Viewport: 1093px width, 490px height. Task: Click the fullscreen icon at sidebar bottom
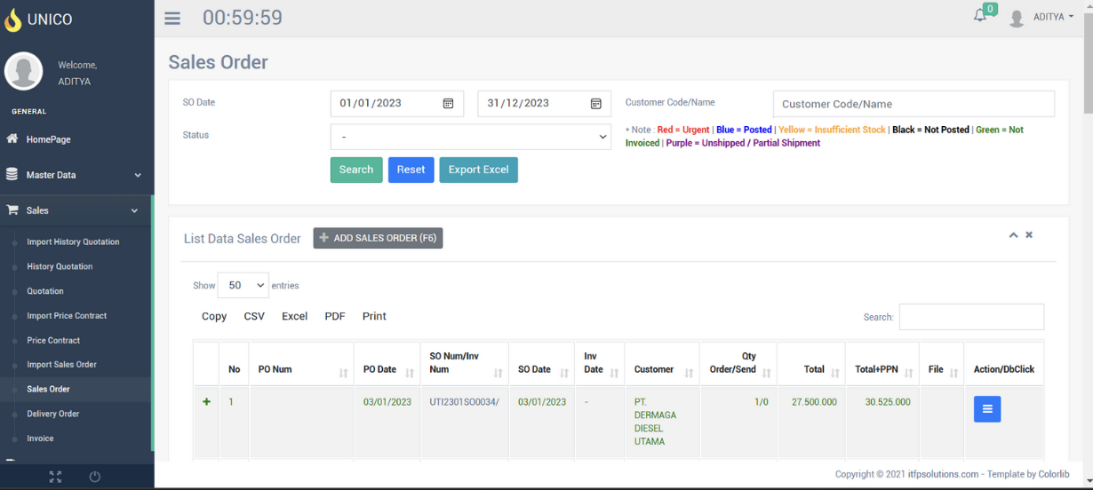[55, 477]
